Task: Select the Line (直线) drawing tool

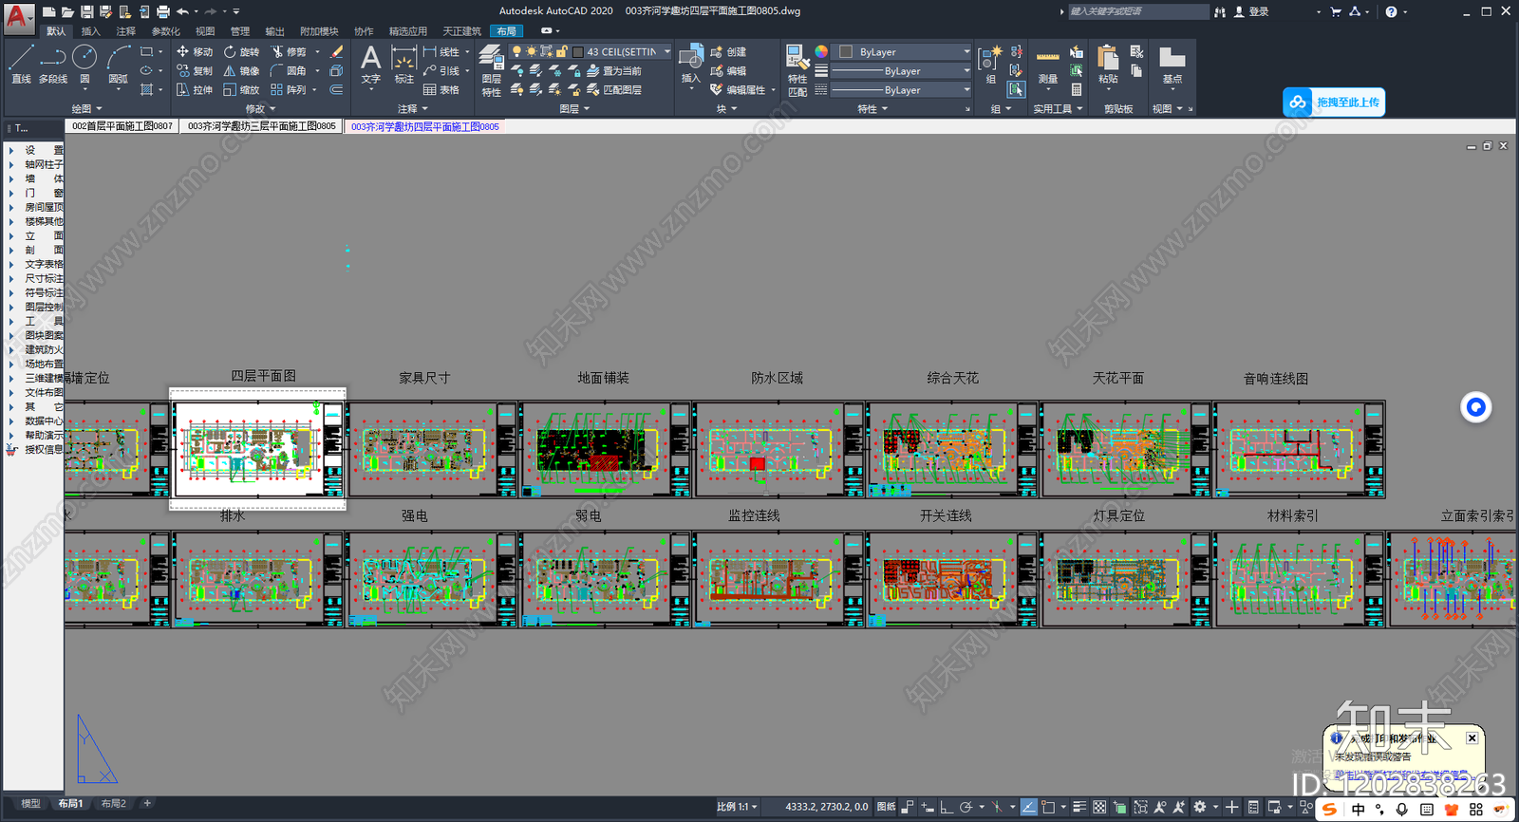Action: [21, 65]
